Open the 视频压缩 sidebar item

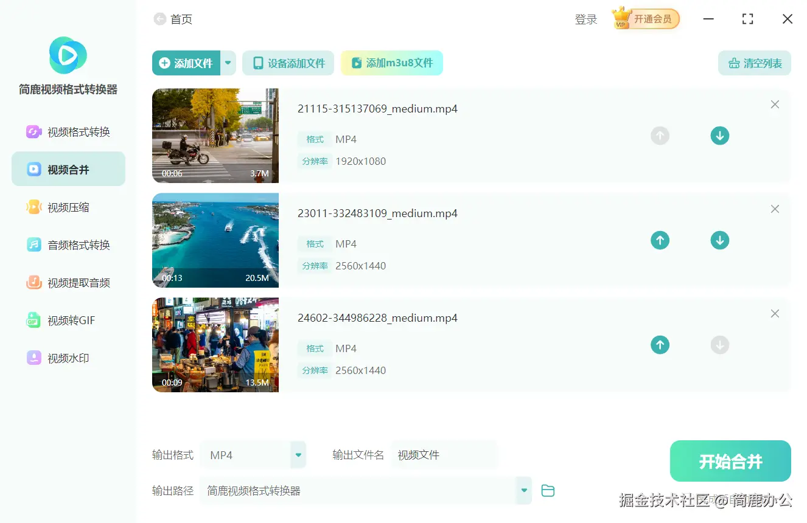(x=68, y=207)
